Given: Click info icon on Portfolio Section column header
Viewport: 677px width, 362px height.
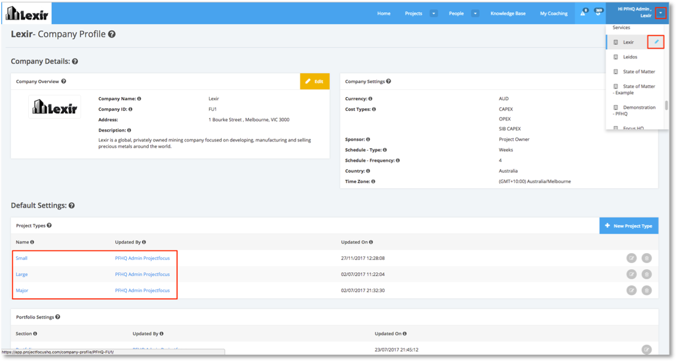Looking at the screenshot, I should [x=35, y=334].
